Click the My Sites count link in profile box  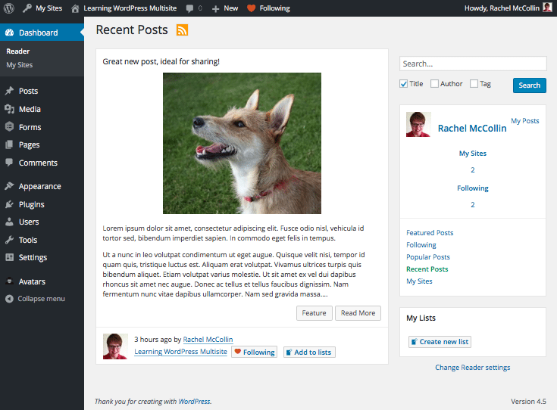[x=472, y=170]
